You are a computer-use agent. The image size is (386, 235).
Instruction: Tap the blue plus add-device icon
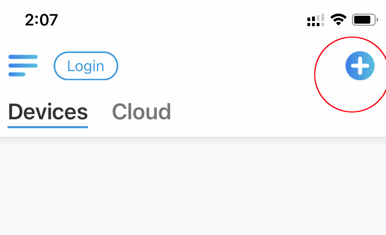[x=360, y=66]
